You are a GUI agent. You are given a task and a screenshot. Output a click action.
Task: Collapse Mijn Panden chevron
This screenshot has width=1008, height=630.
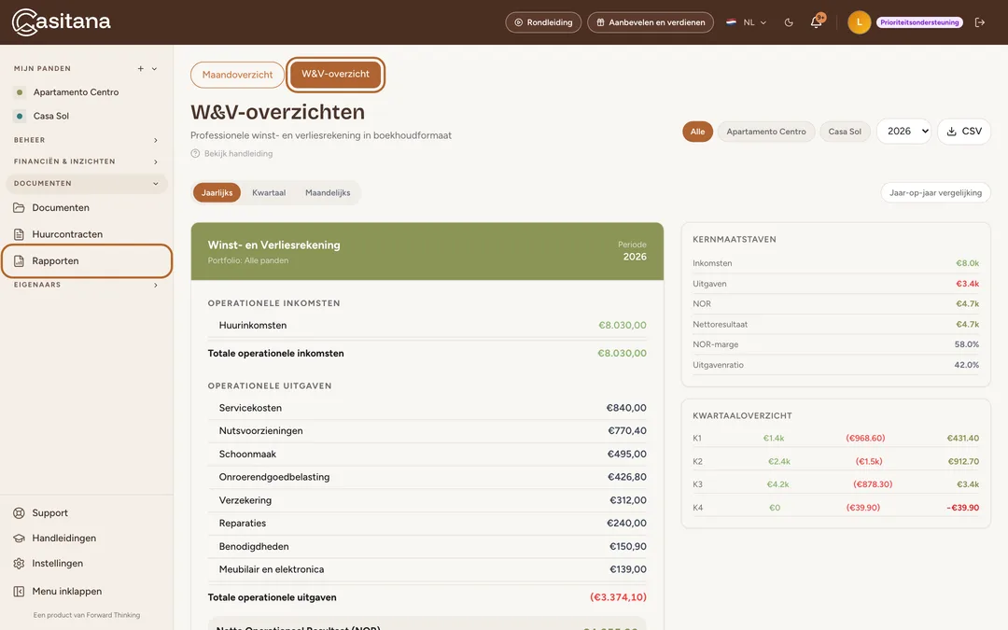point(154,69)
